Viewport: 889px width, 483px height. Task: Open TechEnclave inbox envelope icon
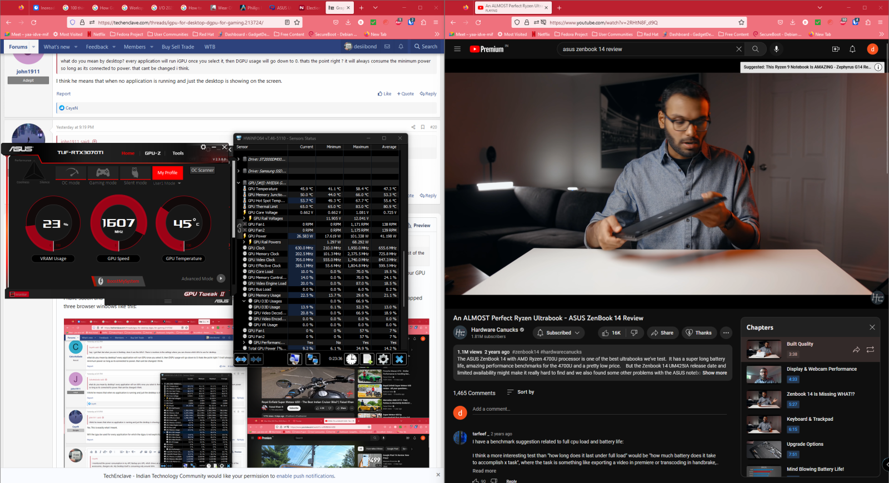[387, 47]
